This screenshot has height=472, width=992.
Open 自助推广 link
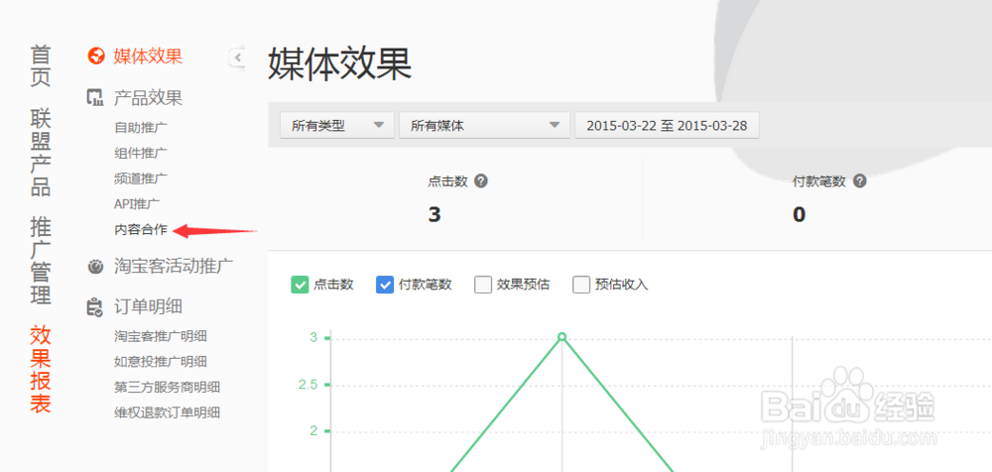tap(141, 127)
